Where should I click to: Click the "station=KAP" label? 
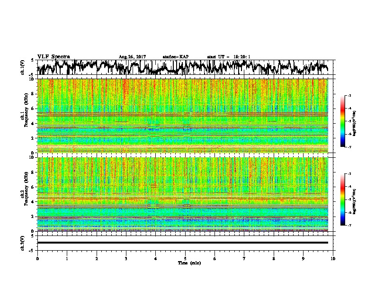[176, 57]
